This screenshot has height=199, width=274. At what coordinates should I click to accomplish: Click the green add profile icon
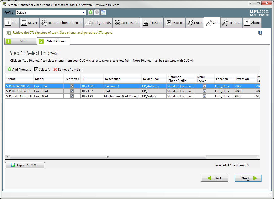tap(91, 12)
